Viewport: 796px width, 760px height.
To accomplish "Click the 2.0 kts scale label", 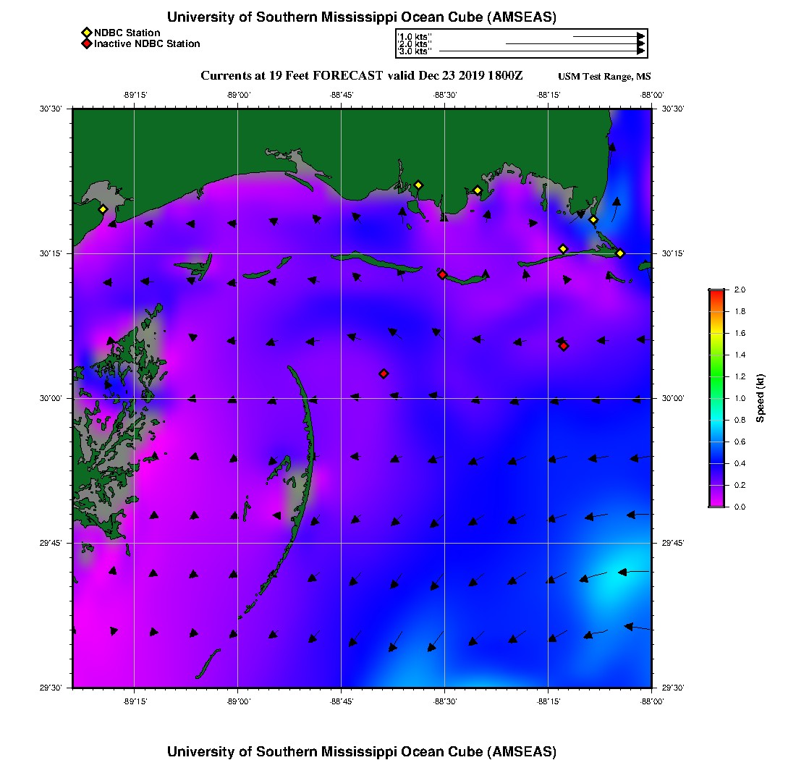I will [x=415, y=43].
